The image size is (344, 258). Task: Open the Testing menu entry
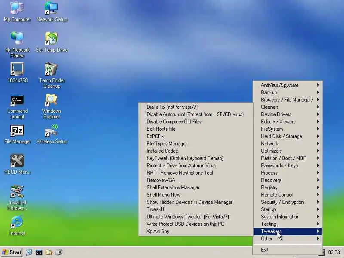(288, 224)
